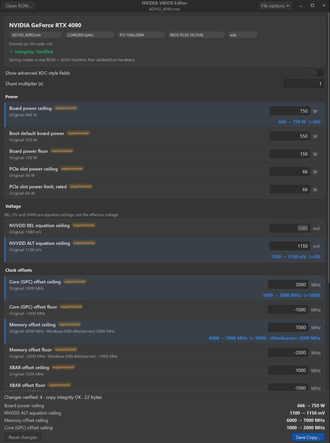This screenshot has width=330, height=443.
Task: Click the PCI 10de:2684 chip
Action: coord(141,35)
